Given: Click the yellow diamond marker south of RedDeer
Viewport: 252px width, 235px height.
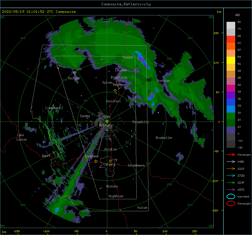Looking at the screenshot, I should click(x=115, y=91).
